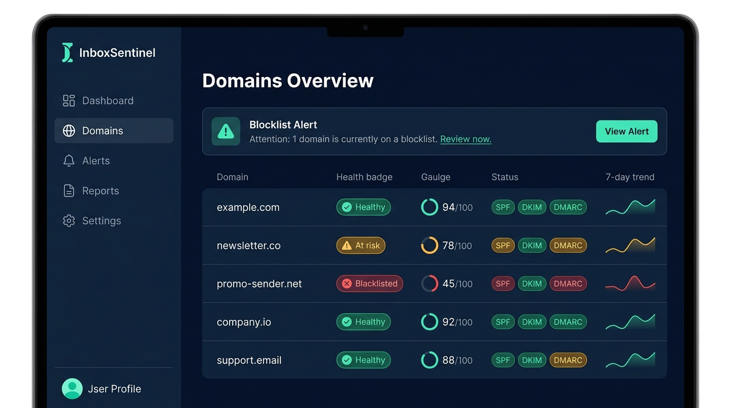Viewport: 731px width, 408px height.
Task: Open the newsletter.co 7-day trend chart
Action: 630,245
